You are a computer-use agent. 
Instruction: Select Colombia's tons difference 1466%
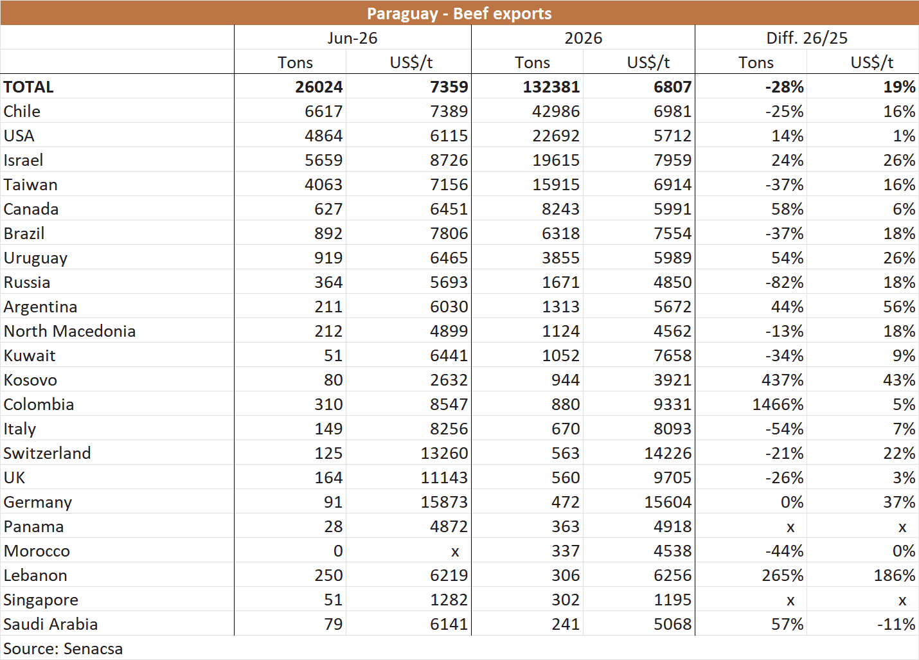(x=778, y=404)
